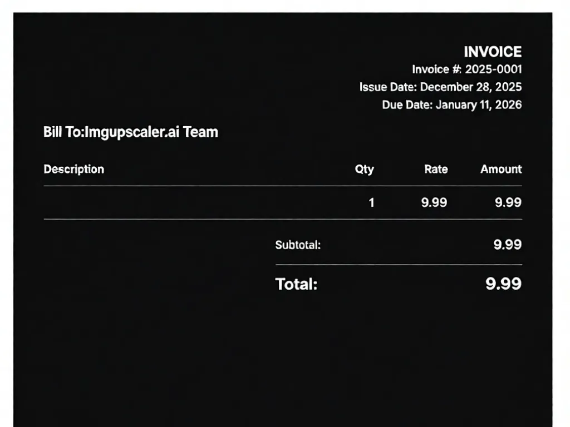Select the issue date December 28, 2025
This screenshot has height=427, width=570.
[x=470, y=87]
